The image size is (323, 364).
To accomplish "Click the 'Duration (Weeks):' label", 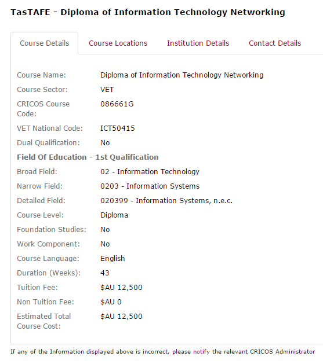I will (x=49, y=273).
